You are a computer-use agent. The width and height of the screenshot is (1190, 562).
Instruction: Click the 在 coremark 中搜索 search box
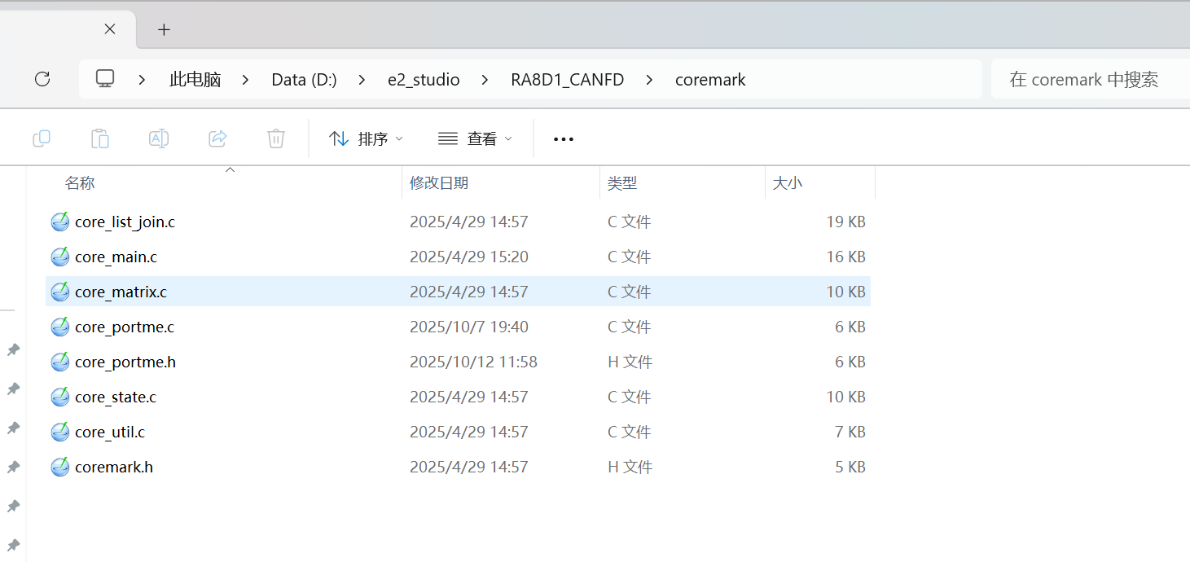click(1090, 79)
